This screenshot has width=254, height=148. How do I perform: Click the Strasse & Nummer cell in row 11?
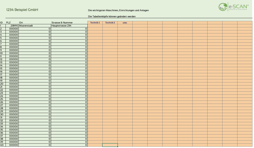(69, 56)
